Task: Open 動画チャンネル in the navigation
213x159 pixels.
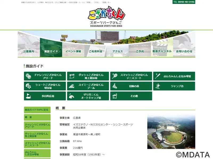Action: click(x=162, y=51)
